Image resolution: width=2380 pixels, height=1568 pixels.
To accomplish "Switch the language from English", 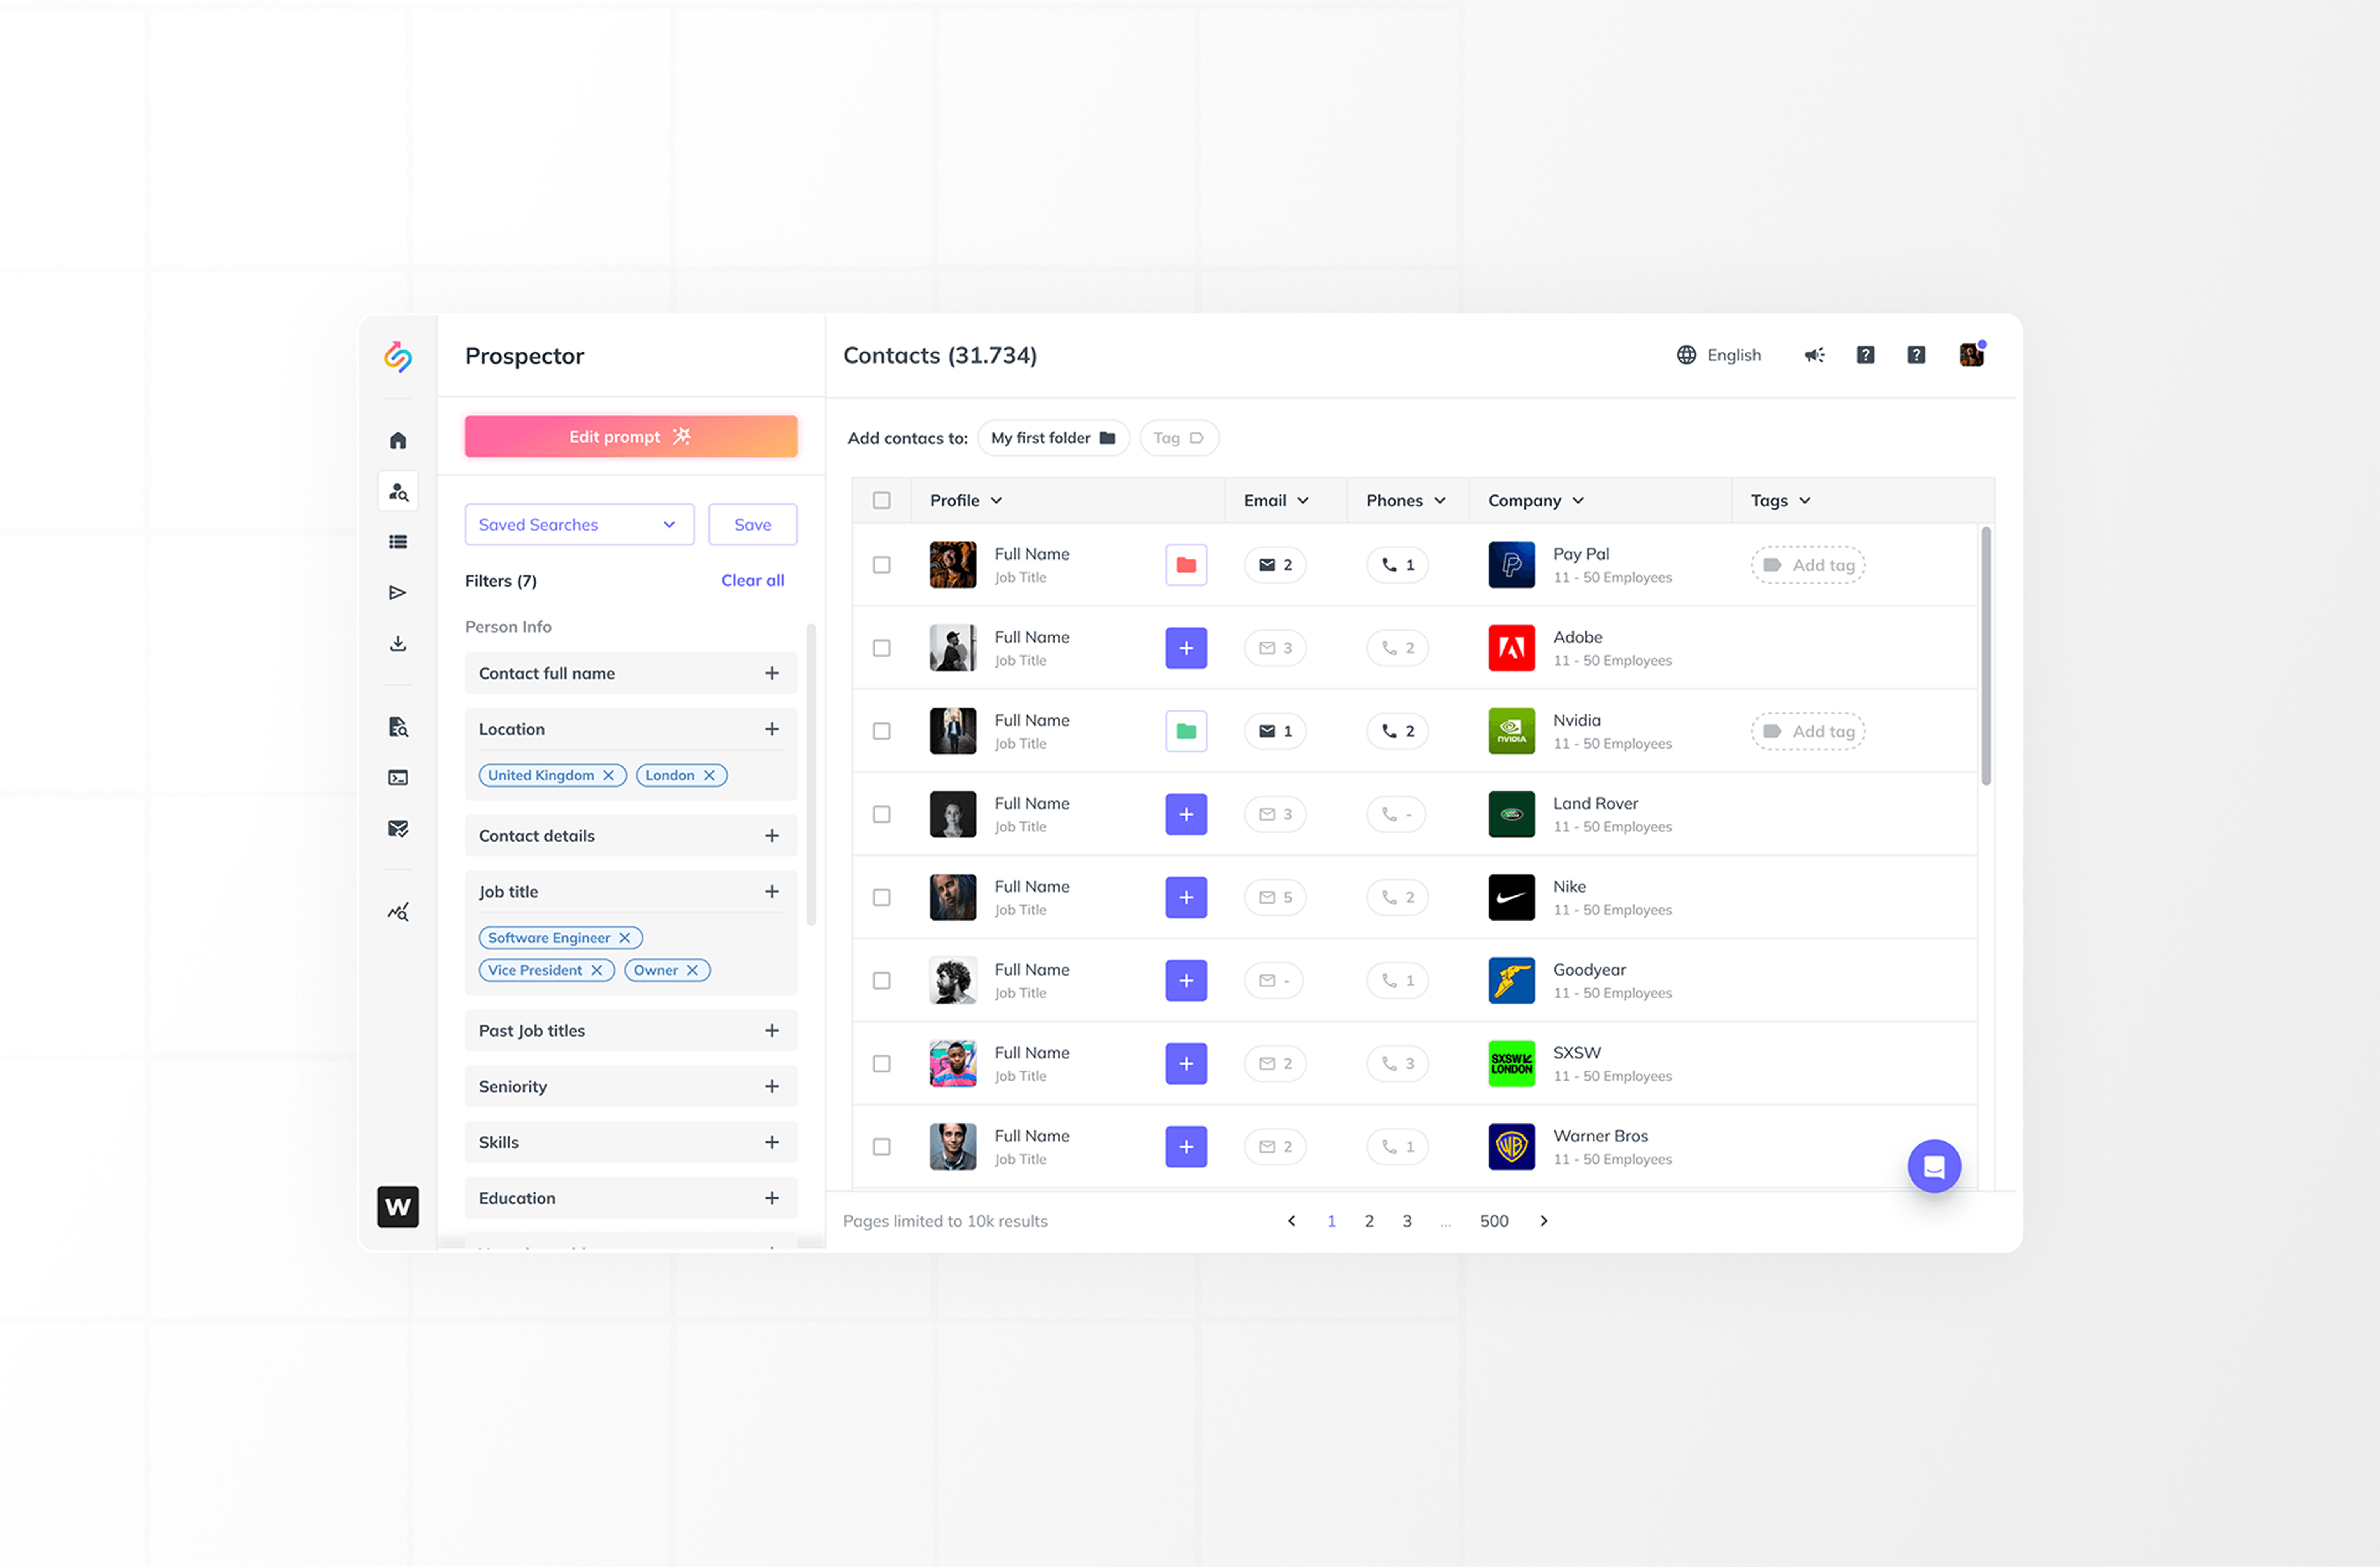I will pos(1719,355).
